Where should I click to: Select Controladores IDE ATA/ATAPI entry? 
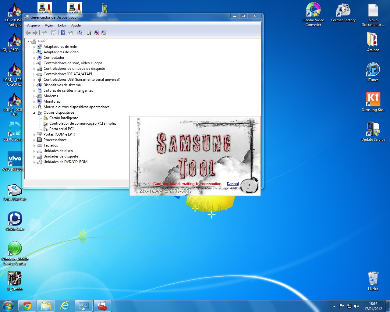click(68, 74)
